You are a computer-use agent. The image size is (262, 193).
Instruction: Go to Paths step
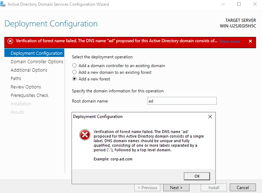tap(16, 78)
